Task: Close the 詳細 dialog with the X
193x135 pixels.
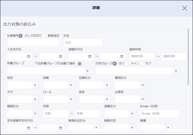Action: (185, 8)
